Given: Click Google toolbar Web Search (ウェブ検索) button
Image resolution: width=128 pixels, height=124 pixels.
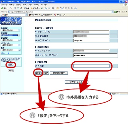Looking at the screenshot, I should [x=33, y=15].
